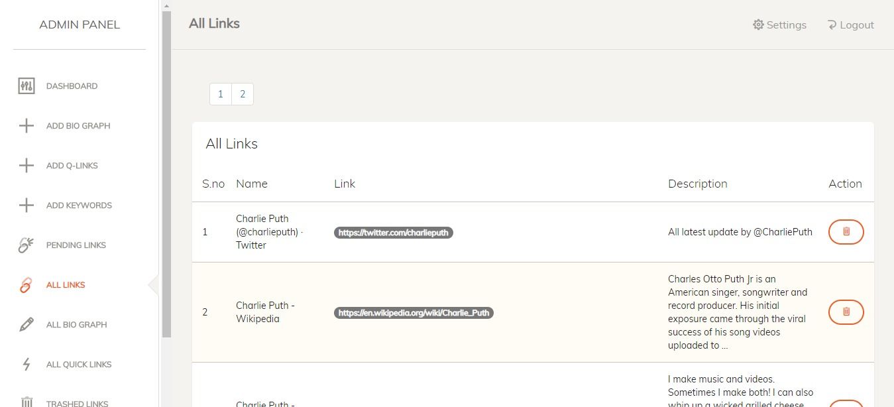Select All Links in the sidebar

[x=66, y=285]
